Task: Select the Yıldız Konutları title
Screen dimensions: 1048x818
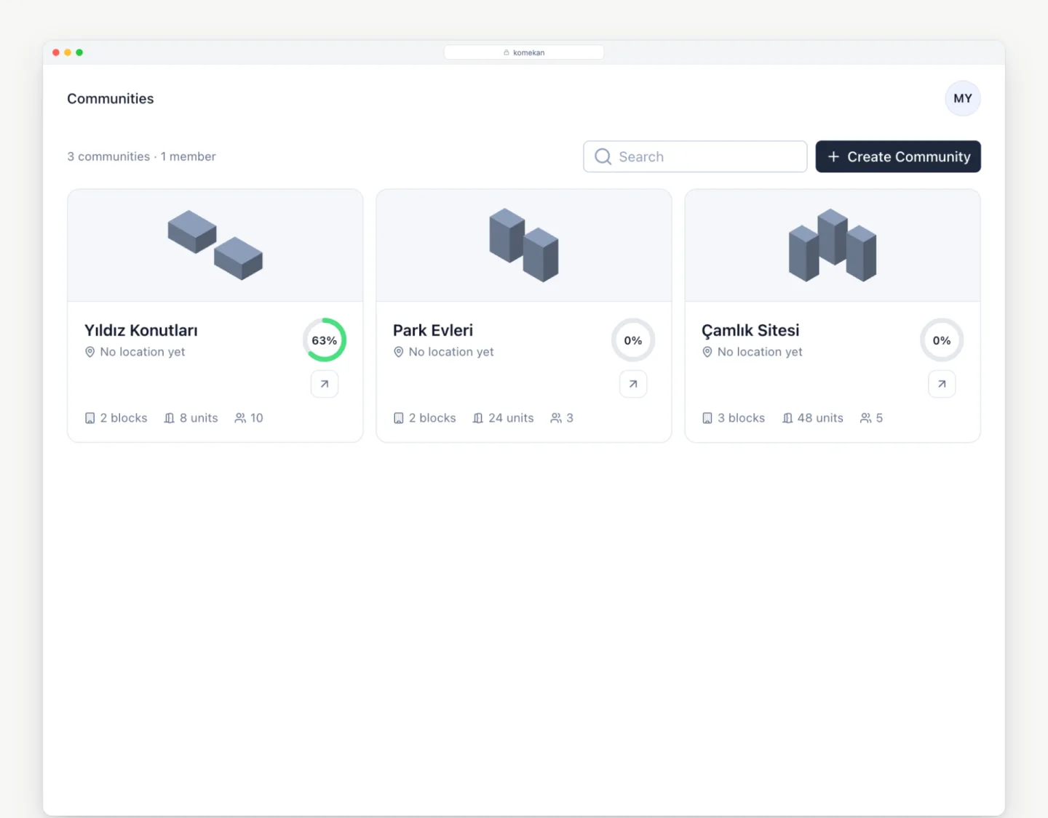Action: (x=141, y=330)
